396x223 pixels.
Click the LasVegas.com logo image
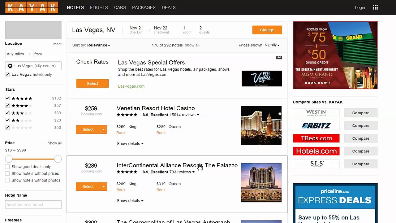[x=262, y=78]
